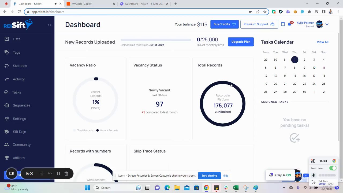Expand the user account dropdown chevron
Screen dimensions: 343x193
pyautogui.click(x=327, y=24)
